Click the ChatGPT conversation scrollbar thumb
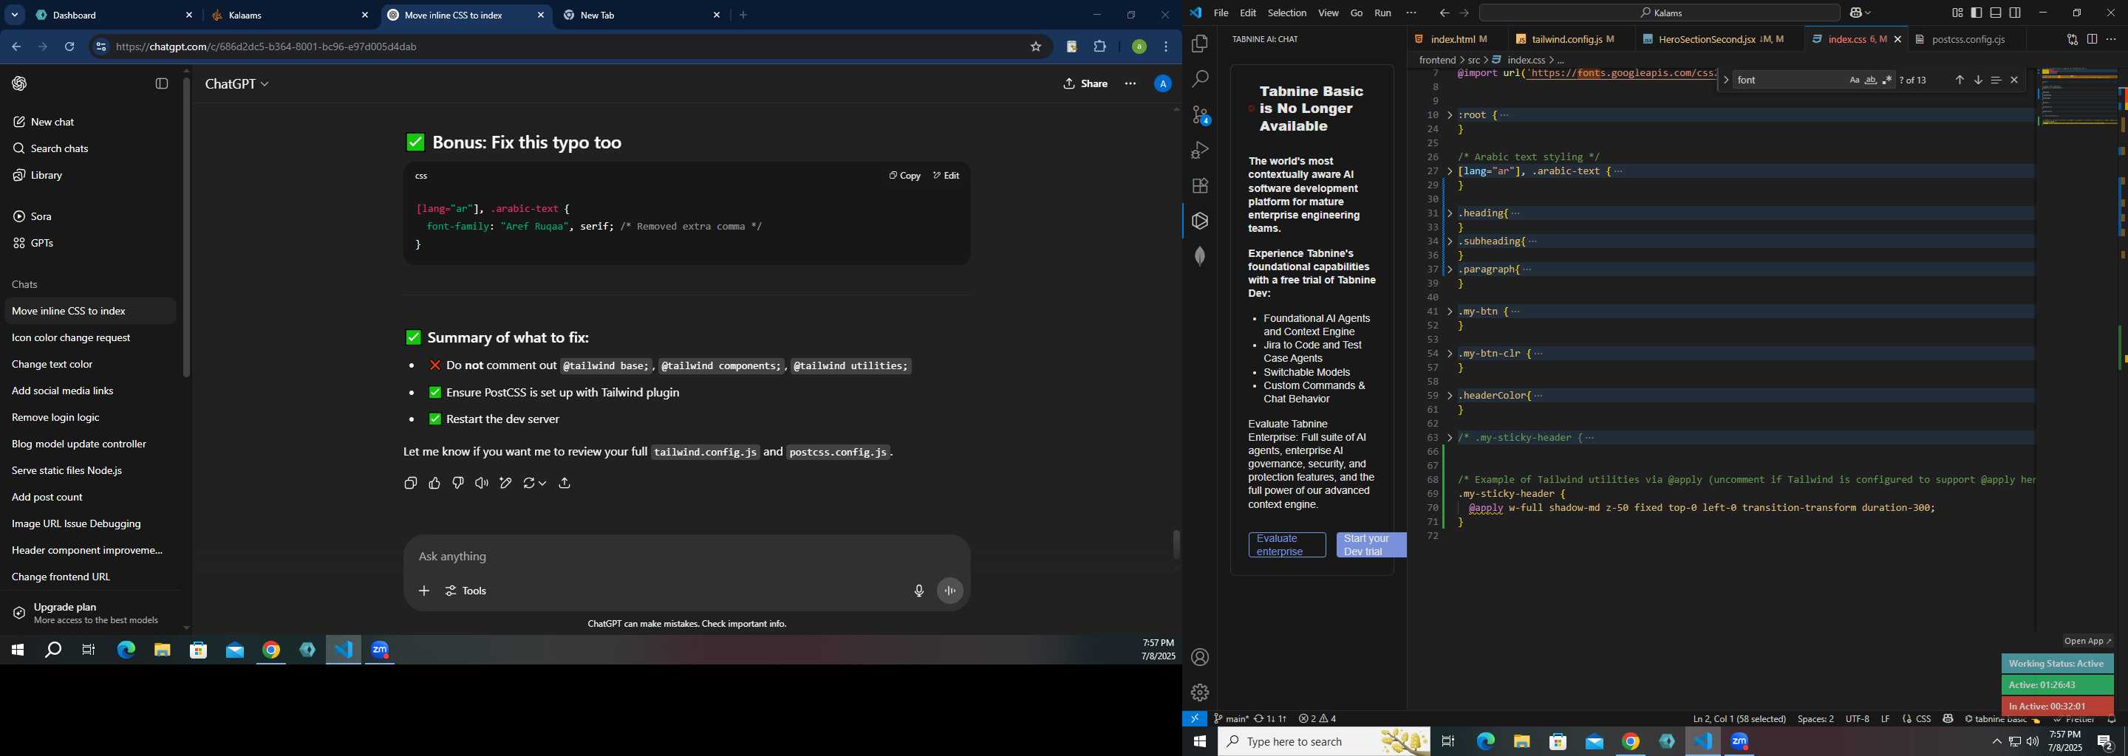2128x756 pixels. point(1176,546)
